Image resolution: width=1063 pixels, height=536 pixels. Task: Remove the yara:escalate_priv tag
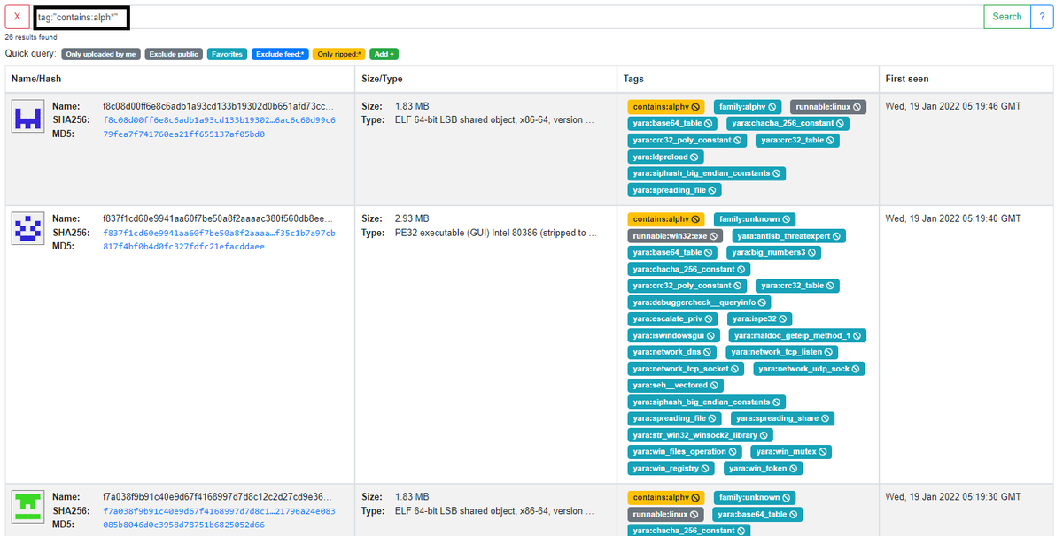(x=710, y=319)
